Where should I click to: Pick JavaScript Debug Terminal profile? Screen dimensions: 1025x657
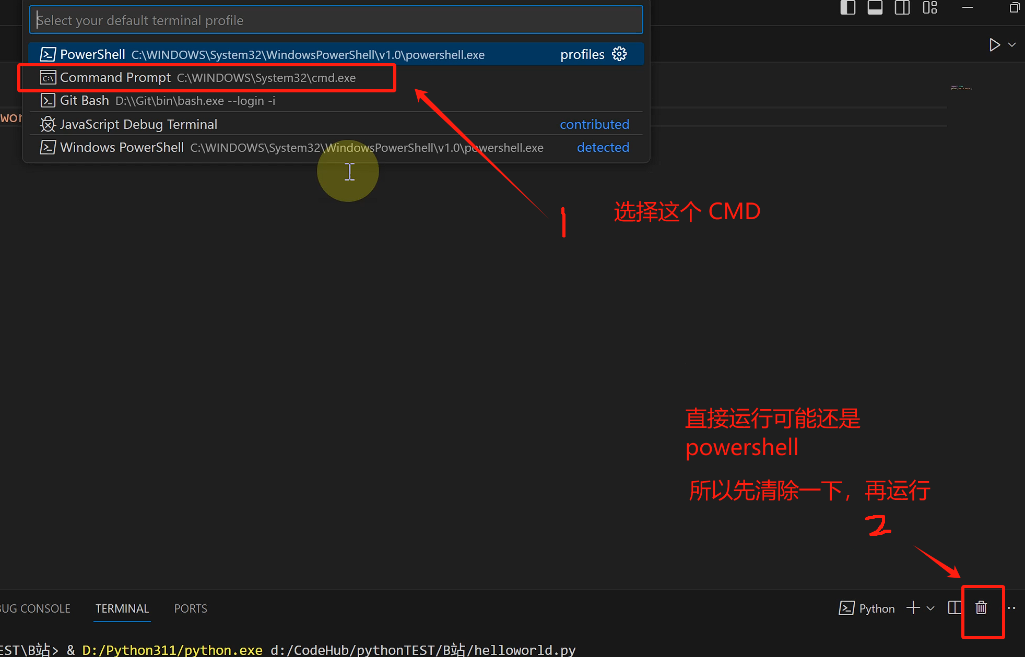point(336,124)
